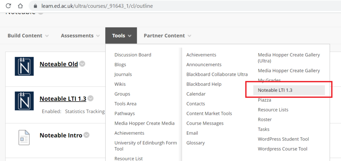The image size is (341, 161).
Task: Open options chevron next to Noteable Old
Action: click(82, 64)
